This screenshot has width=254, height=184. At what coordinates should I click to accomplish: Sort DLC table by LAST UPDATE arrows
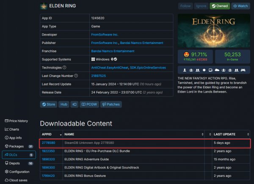coord(248,135)
